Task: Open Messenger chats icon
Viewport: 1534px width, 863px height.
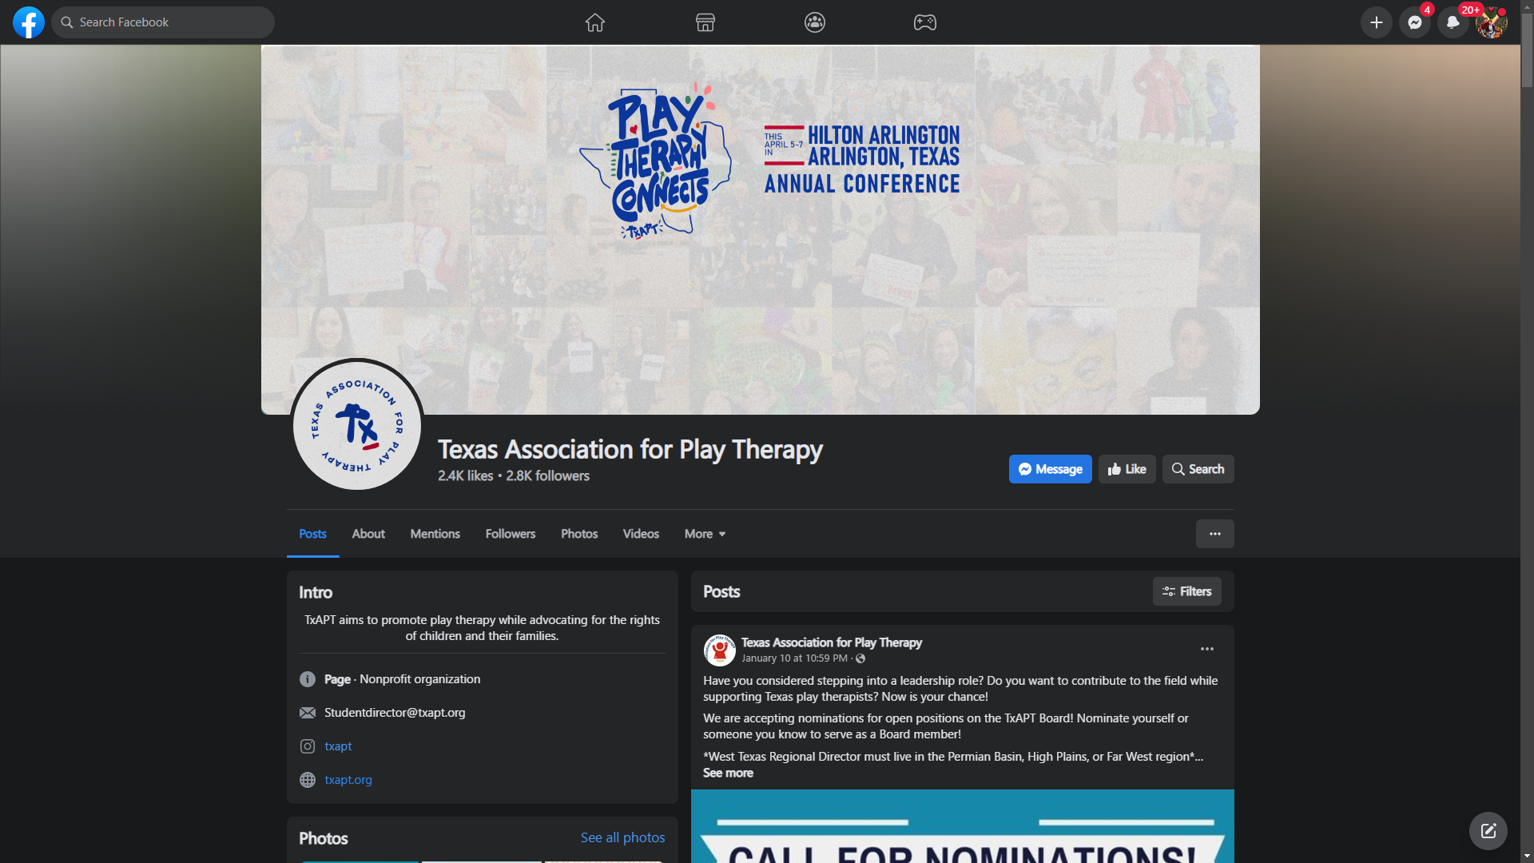Action: pyautogui.click(x=1415, y=22)
